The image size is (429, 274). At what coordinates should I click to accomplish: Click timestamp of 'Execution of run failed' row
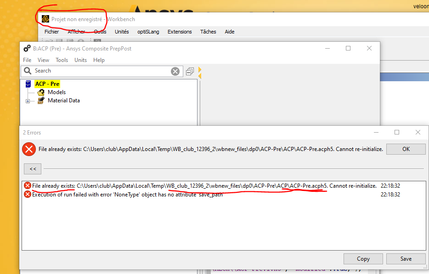[x=390, y=195]
